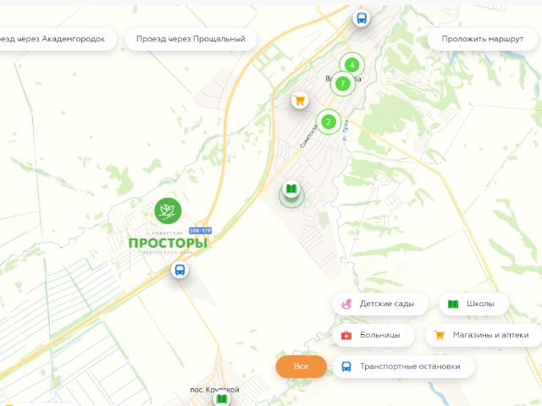542x406 pixels.
Task: Toggle the Детские сады filter
Action: (380, 304)
